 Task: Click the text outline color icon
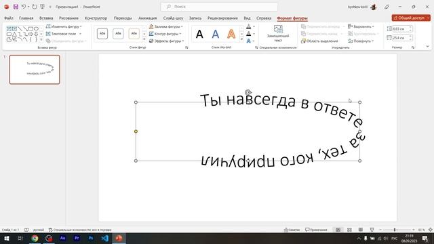pos(249,34)
